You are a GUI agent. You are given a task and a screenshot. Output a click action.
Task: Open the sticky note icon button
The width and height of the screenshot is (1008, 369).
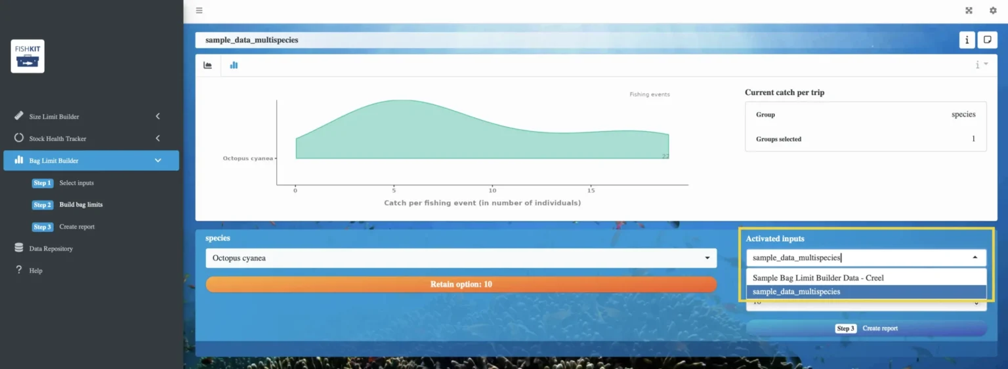point(987,40)
